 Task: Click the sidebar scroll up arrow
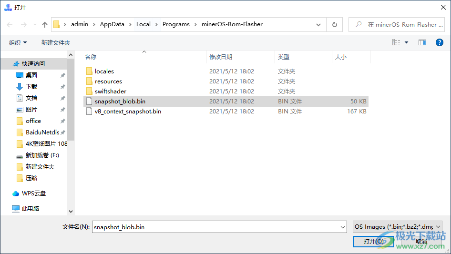pyautogui.click(x=71, y=55)
